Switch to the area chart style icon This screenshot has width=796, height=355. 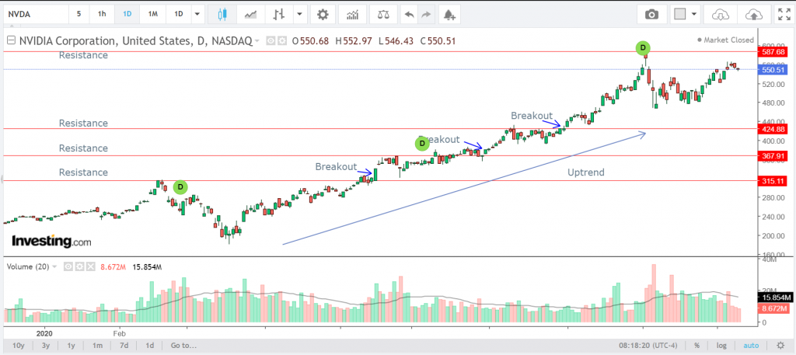point(251,14)
